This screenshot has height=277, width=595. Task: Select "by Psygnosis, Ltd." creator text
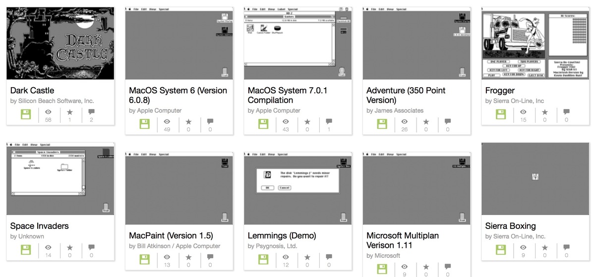point(273,246)
